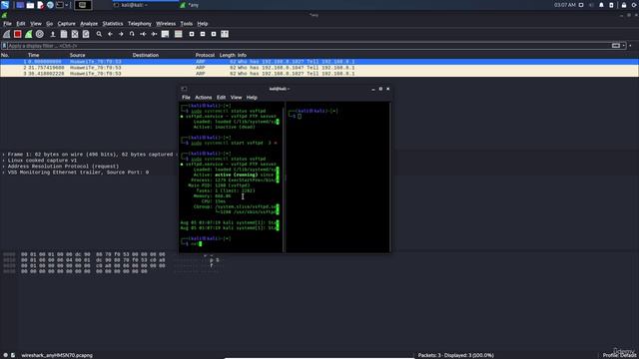
Task: Sort packets by the No. column
Action: pos(5,55)
